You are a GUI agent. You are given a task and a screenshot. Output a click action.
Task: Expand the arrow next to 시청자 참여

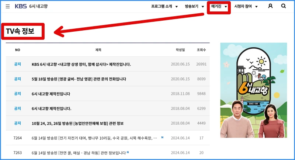pyautogui.click(x=256, y=7)
